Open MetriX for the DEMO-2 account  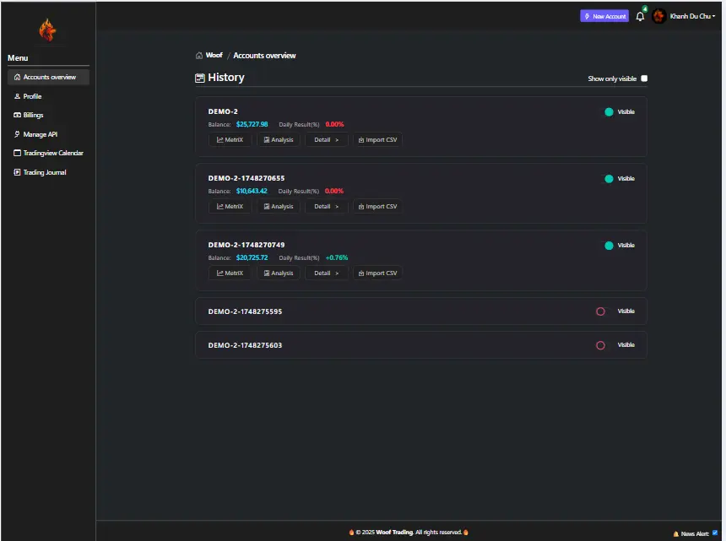[230, 139]
